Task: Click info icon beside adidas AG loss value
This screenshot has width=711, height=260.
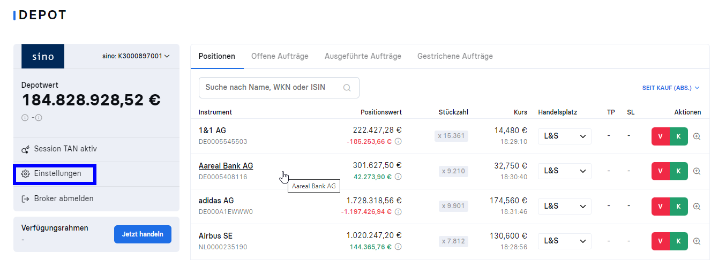Action: coord(398,212)
